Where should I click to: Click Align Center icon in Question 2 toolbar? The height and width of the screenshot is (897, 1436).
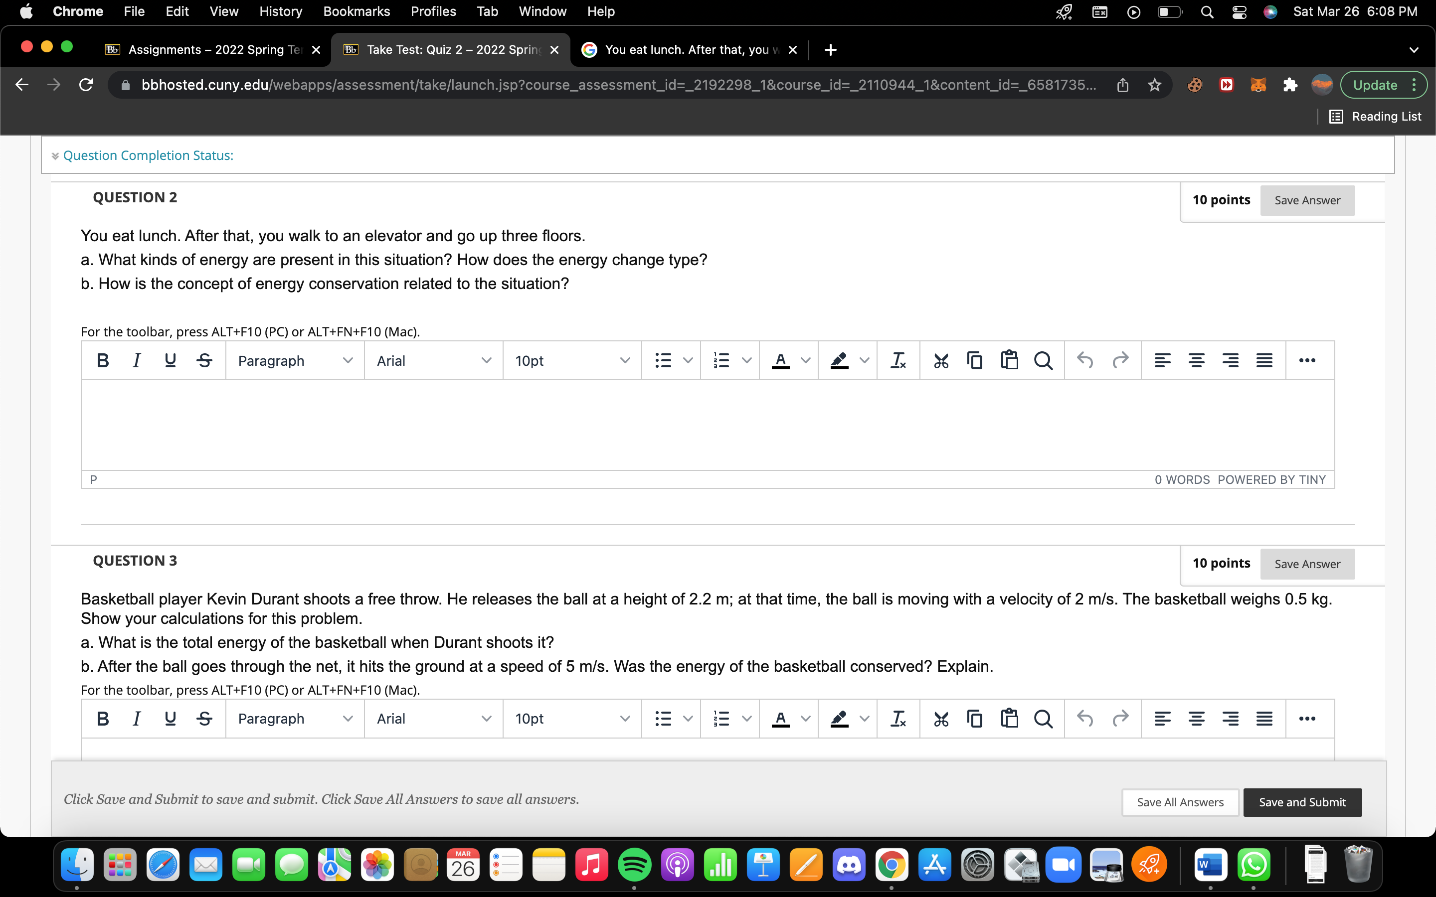pyautogui.click(x=1196, y=360)
